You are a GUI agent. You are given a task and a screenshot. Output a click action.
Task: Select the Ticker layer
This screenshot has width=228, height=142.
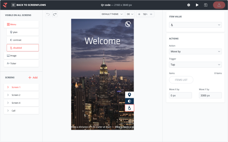pos(21,63)
